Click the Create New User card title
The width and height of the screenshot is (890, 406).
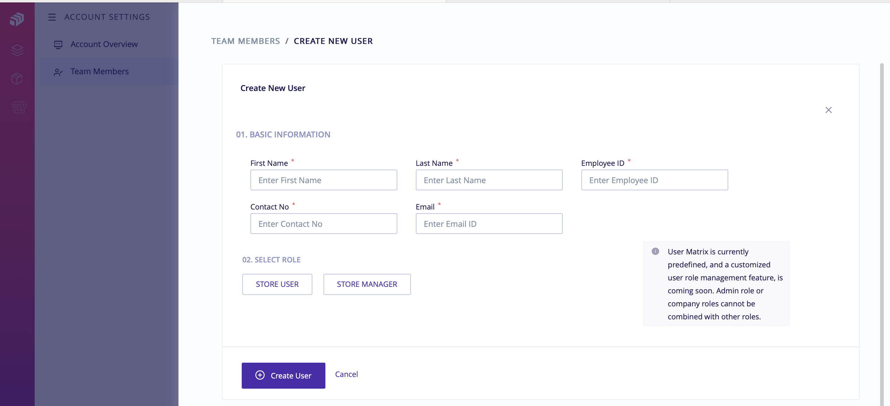[273, 88]
